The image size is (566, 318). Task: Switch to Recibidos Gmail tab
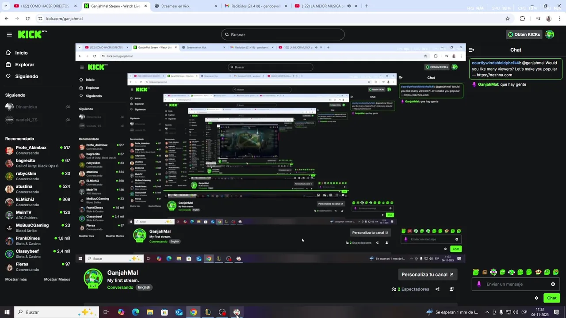[256, 6]
